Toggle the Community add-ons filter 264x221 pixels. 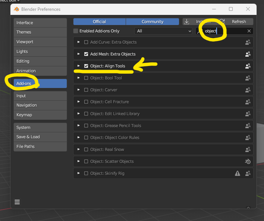pyautogui.click(x=153, y=22)
